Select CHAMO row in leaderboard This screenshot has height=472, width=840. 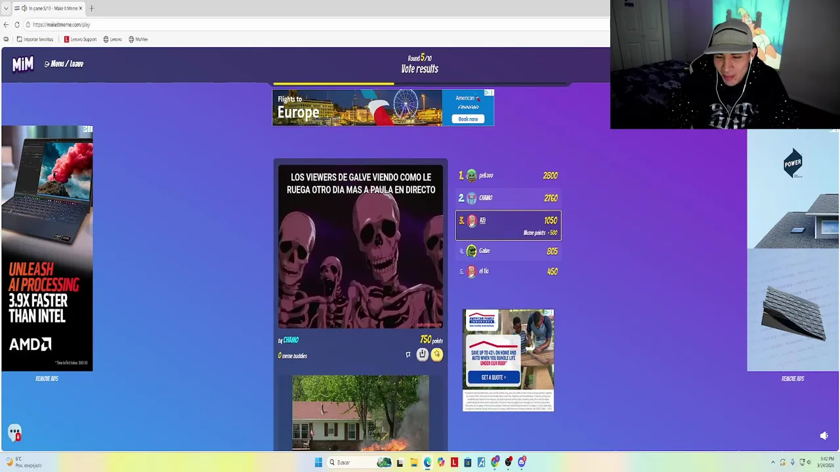coord(509,198)
